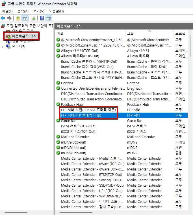Click green check icon of AllJoyn TCP-Out rule
This screenshot has width=193, height=215.
(58, 50)
